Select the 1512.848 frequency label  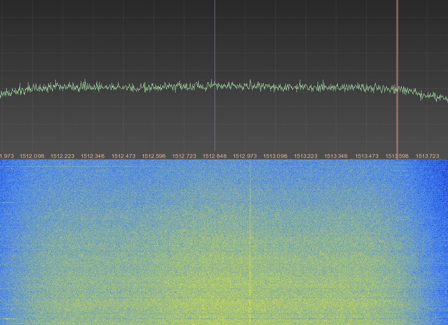(215, 156)
